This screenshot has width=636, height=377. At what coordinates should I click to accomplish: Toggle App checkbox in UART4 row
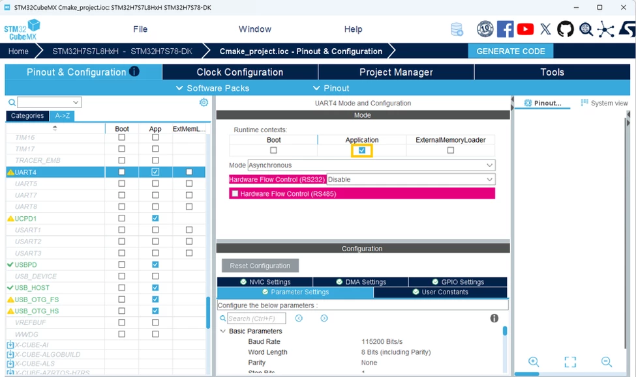155,172
